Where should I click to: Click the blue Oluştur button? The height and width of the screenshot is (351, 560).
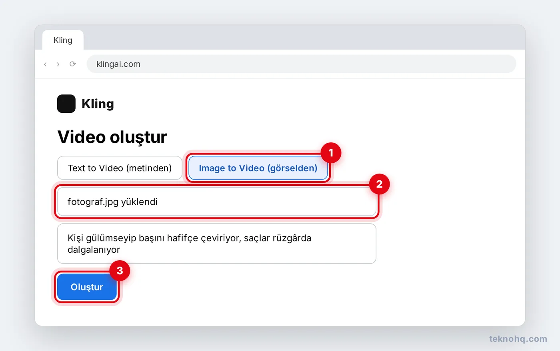pos(87,287)
